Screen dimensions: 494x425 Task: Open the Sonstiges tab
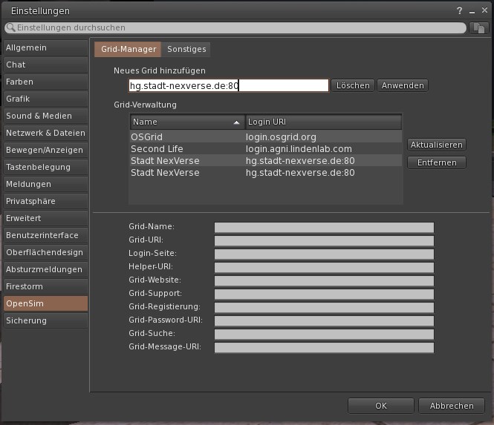pyautogui.click(x=186, y=49)
